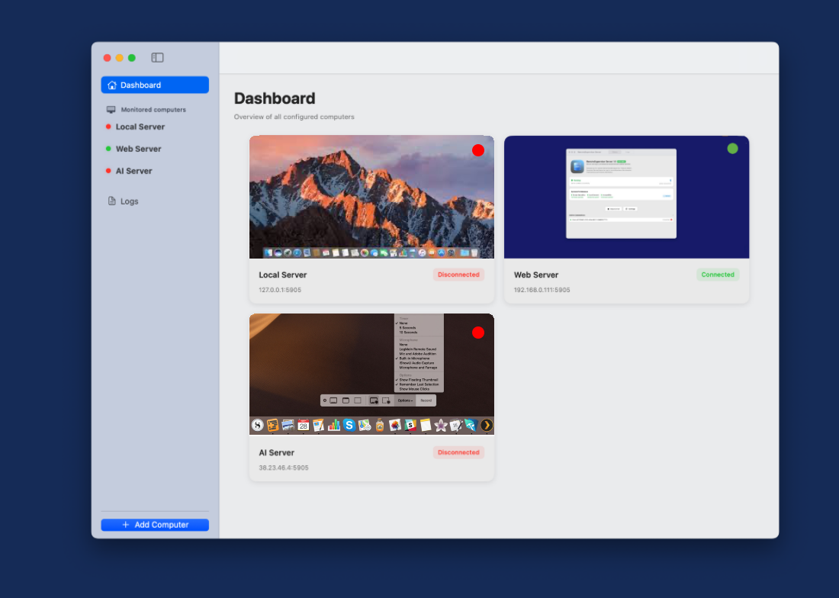839x598 pixels.
Task: Click the Disconnected badge on AI Server card
Action: [458, 452]
